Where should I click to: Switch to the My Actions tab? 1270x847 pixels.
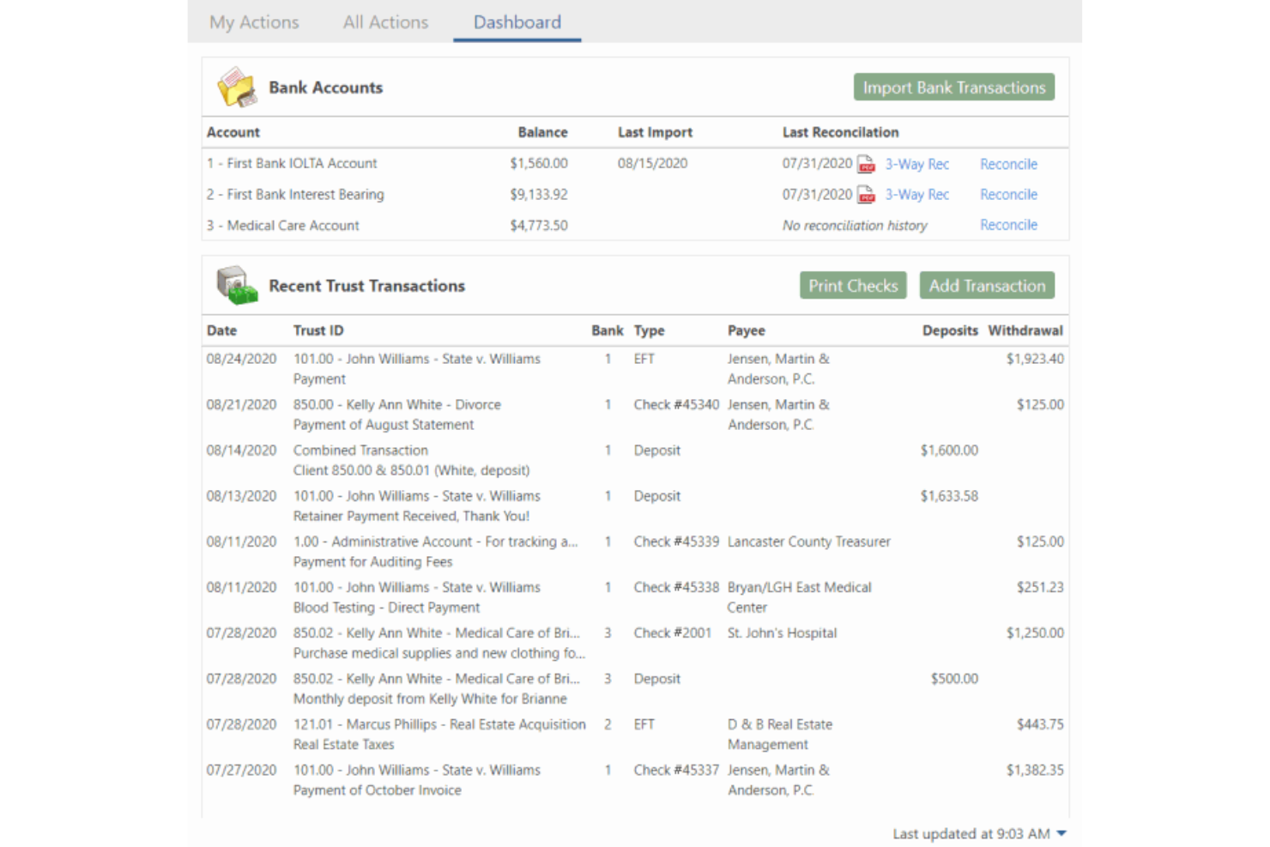coord(253,22)
